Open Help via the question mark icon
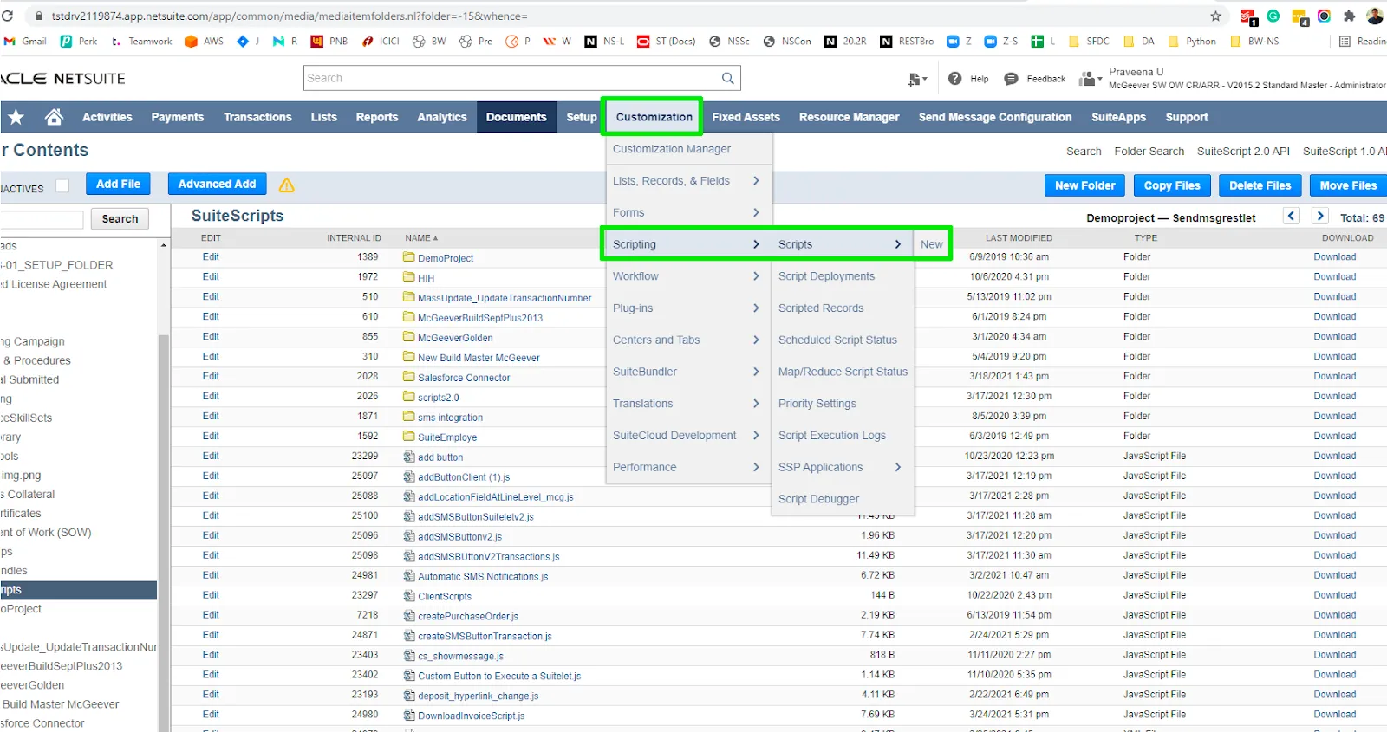Image resolution: width=1387 pixels, height=732 pixels. [x=954, y=79]
